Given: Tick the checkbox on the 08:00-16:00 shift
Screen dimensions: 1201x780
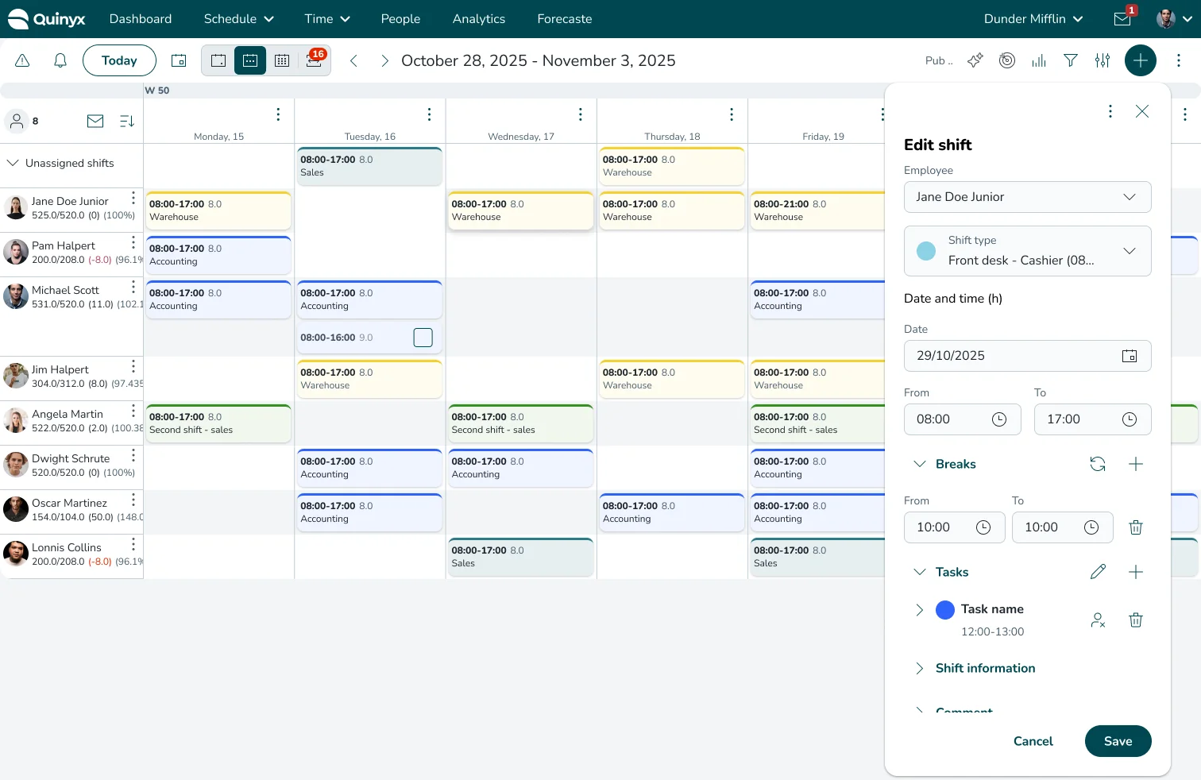Looking at the screenshot, I should click(x=423, y=338).
